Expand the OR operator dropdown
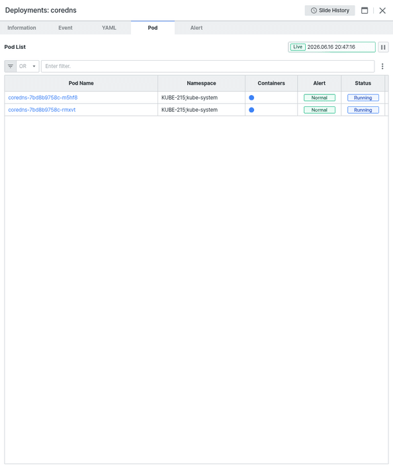The height and width of the screenshot is (471, 393). click(x=28, y=66)
